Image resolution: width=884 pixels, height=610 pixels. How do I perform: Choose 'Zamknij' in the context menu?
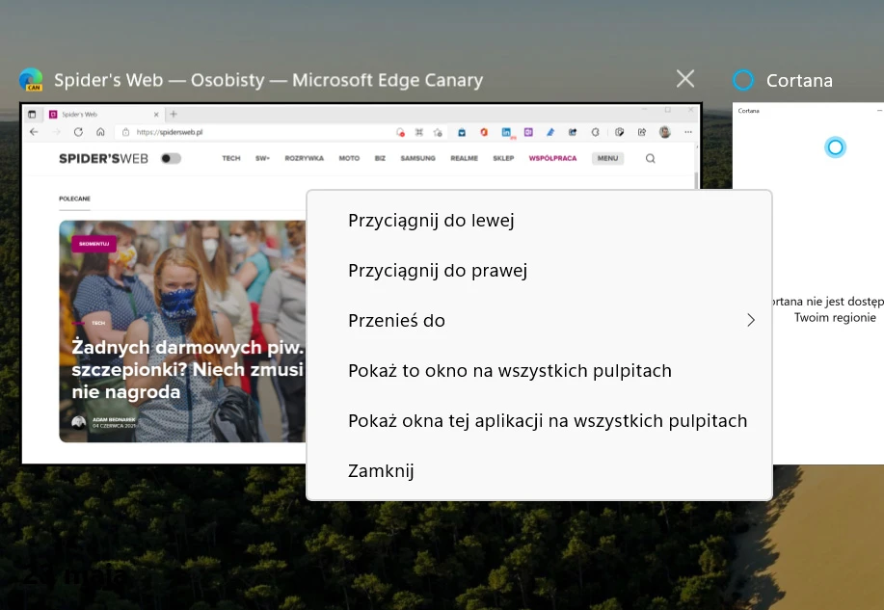coord(539,470)
